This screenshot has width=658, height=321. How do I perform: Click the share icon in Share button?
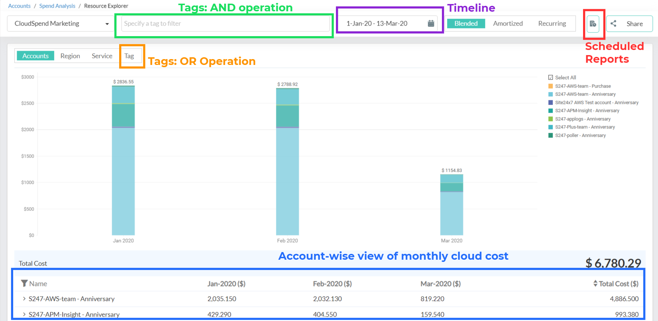click(613, 24)
